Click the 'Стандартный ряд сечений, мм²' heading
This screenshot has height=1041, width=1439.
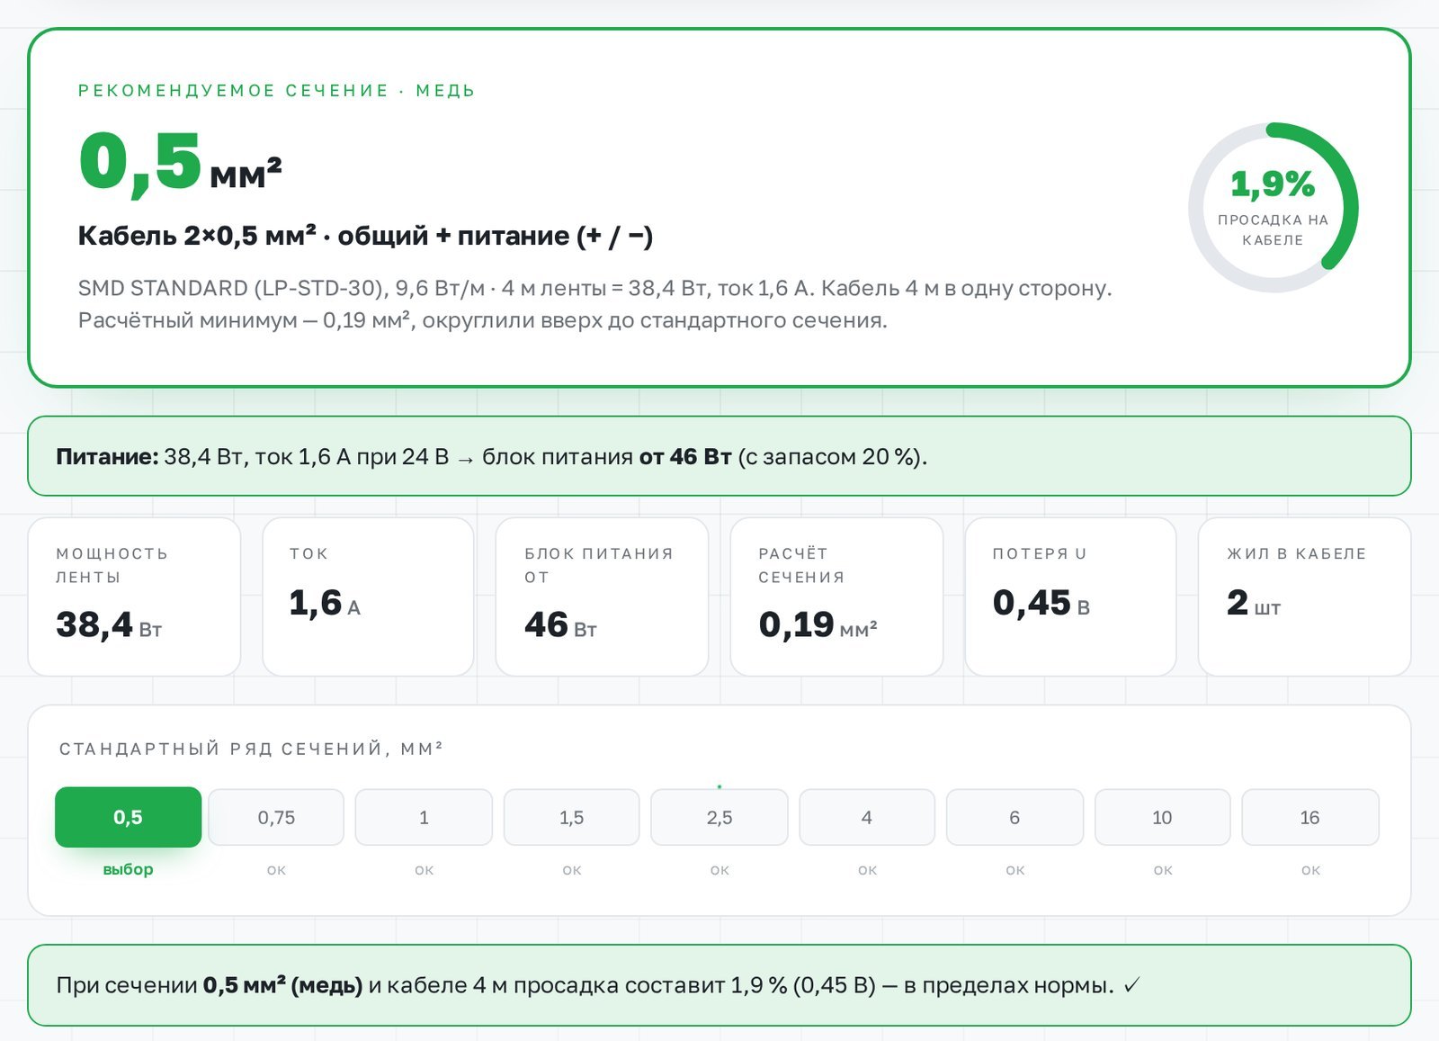point(251,749)
